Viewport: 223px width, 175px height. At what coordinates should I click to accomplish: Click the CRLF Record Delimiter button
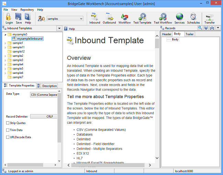click(44, 116)
